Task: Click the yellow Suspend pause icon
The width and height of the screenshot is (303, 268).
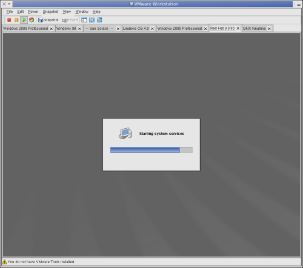Action: pyautogui.click(x=16, y=20)
